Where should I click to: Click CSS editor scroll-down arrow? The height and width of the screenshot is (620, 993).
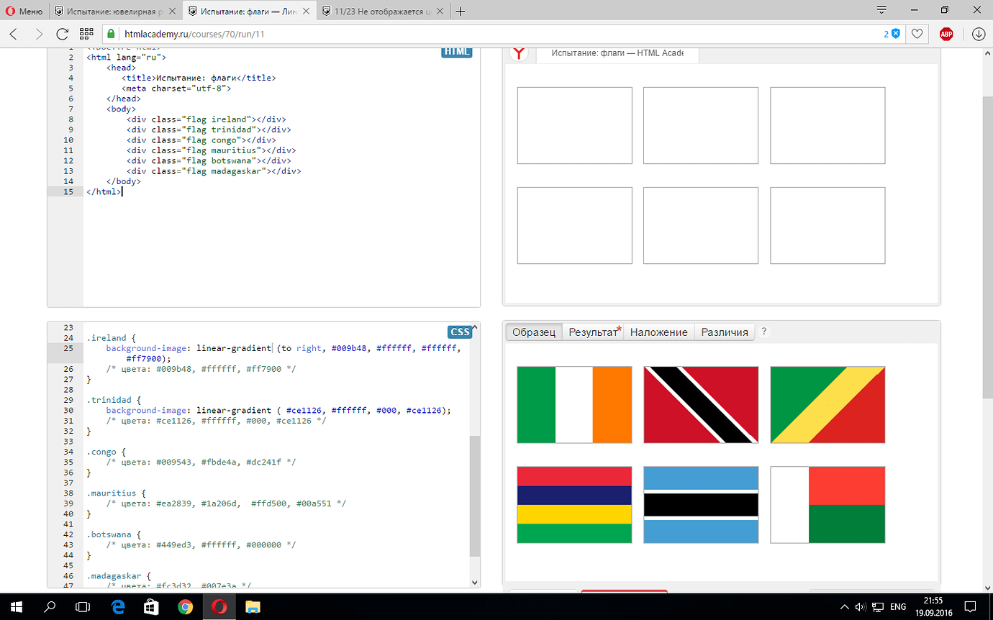(474, 582)
